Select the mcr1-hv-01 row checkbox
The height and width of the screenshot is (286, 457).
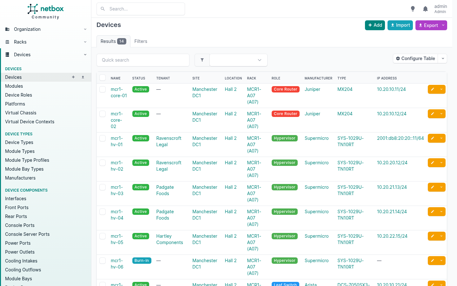point(103,138)
